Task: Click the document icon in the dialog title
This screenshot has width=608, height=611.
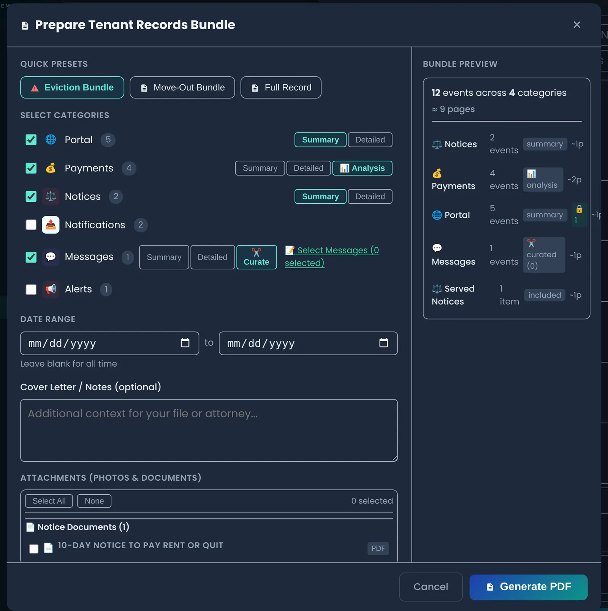Action: pyautogui.click(x=25, y=25)
